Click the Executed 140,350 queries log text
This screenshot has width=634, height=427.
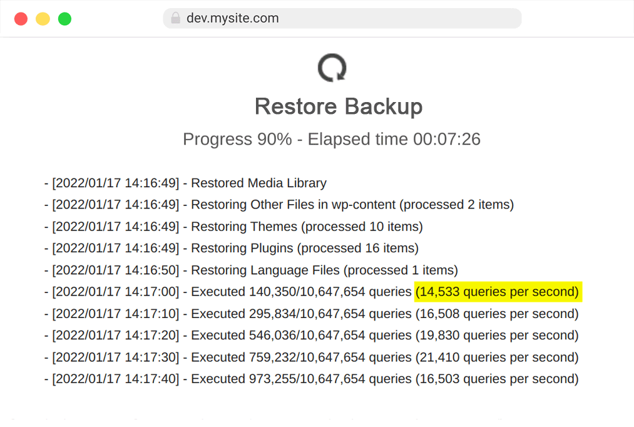coord(301,292)
